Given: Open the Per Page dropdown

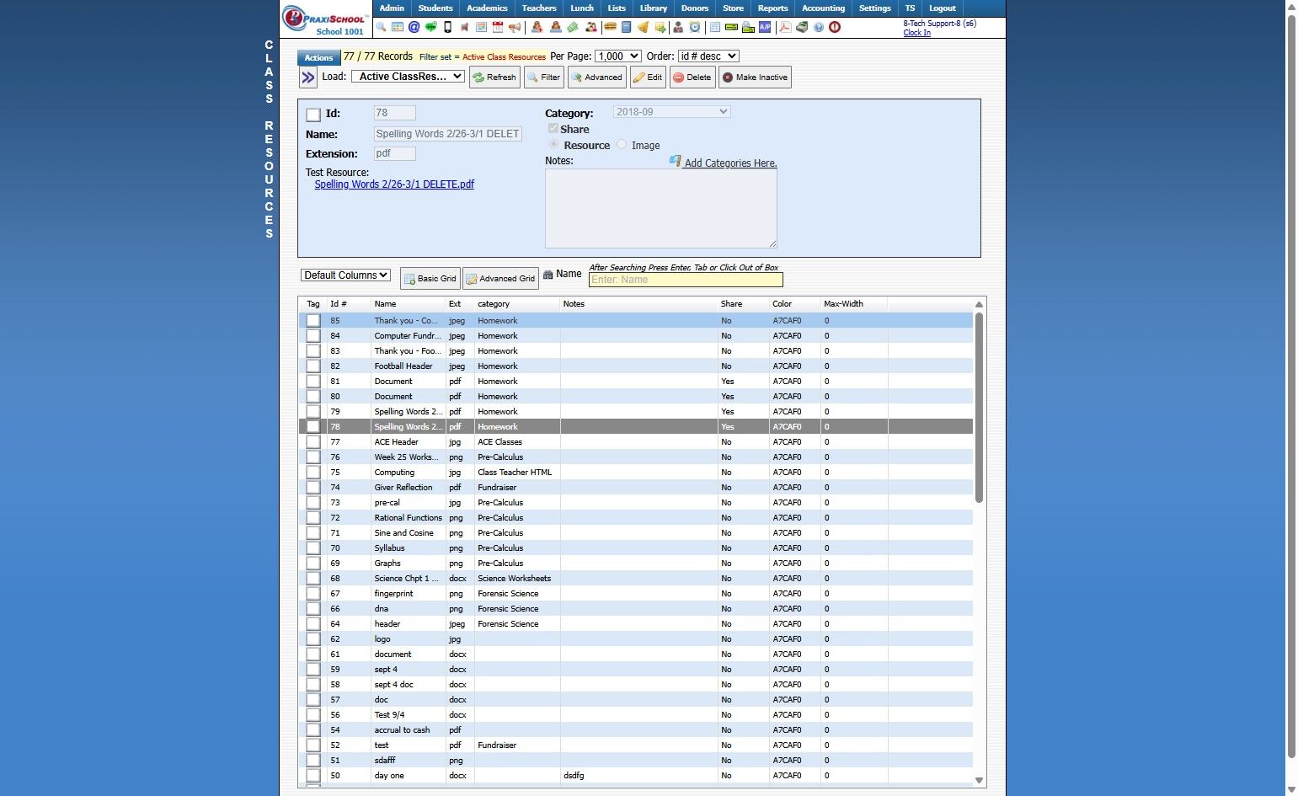Looking at the screenshot, I should pyautogui.click(x=617, y=56).
